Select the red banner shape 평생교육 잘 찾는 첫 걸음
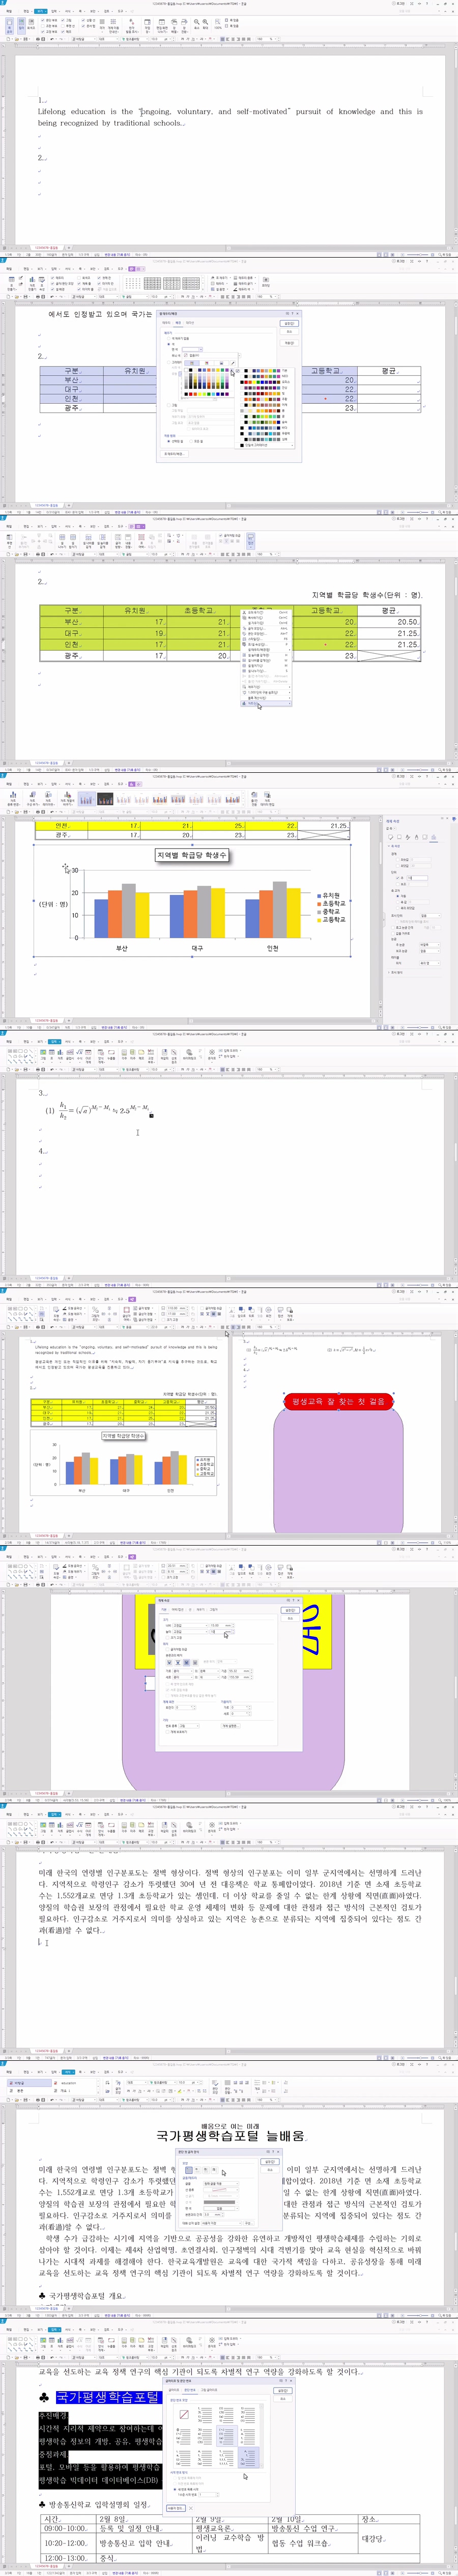This screenshot has height=2576, width=458. [x=337, y=1402]
